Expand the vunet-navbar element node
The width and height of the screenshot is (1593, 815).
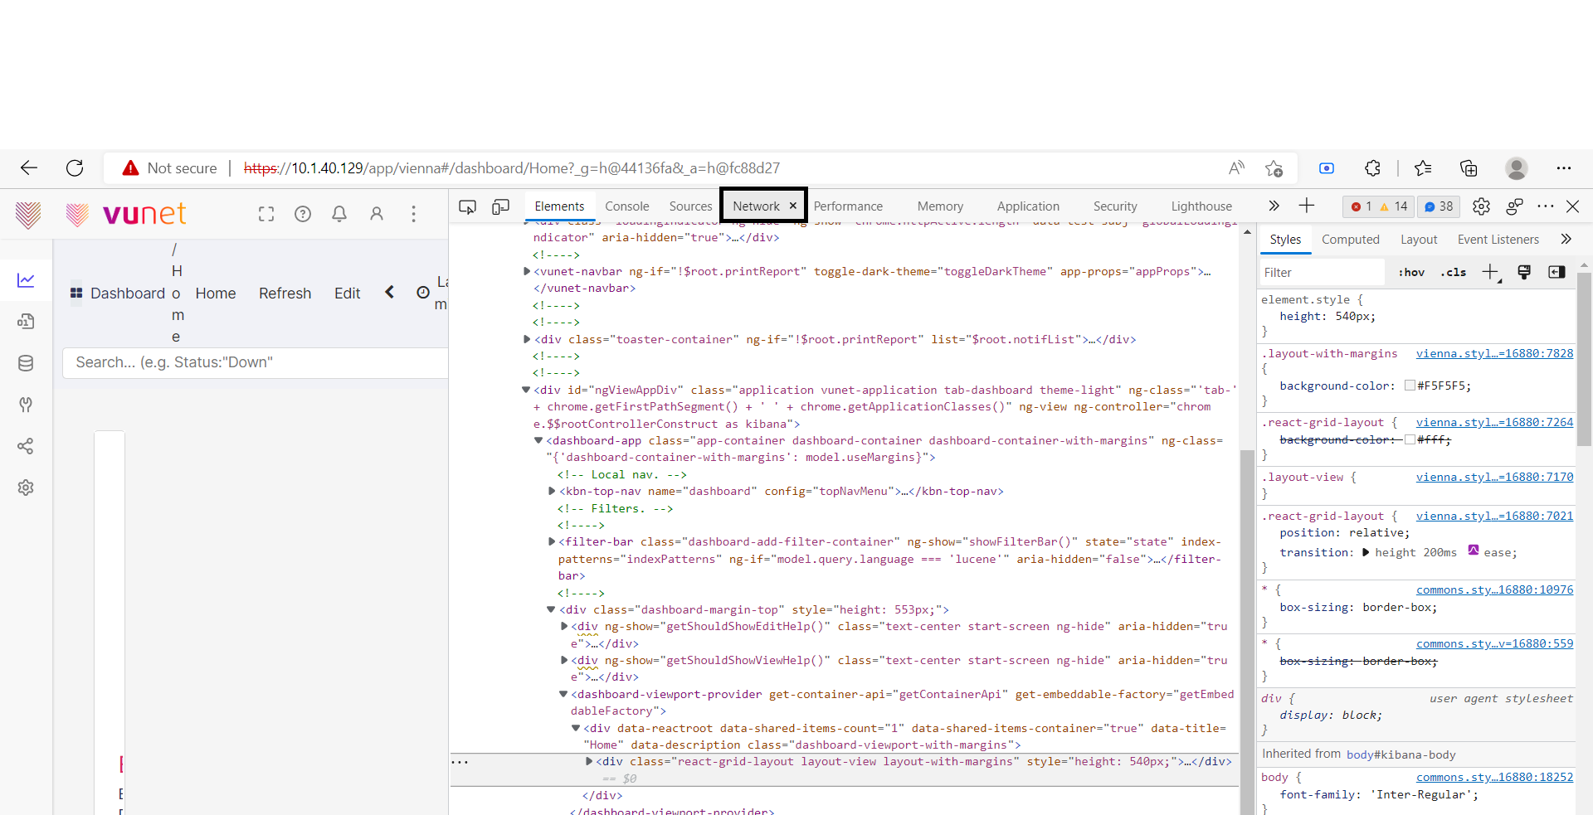click(x=527, y=271)
